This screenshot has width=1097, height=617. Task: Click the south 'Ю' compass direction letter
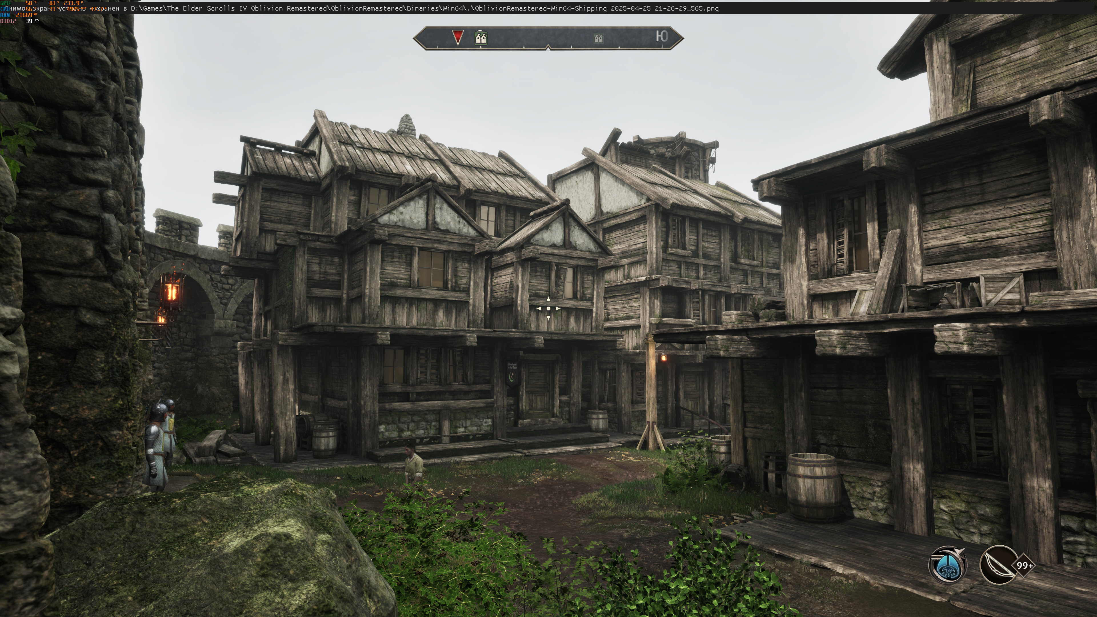662,36
